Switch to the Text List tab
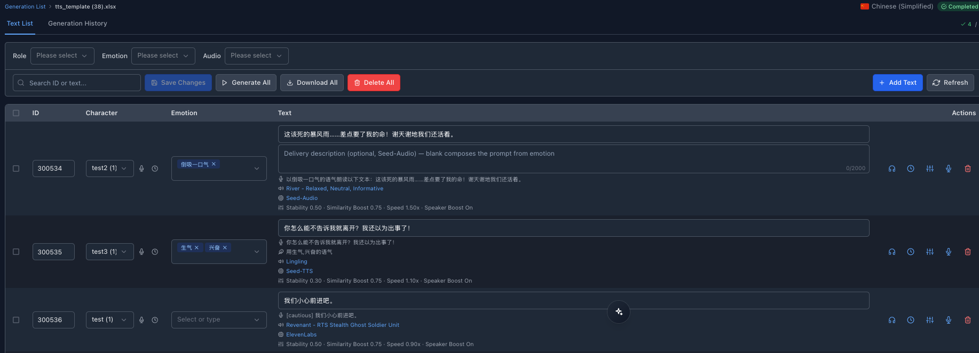Screen dimensions: 979x353 click(x=20, y=23)
